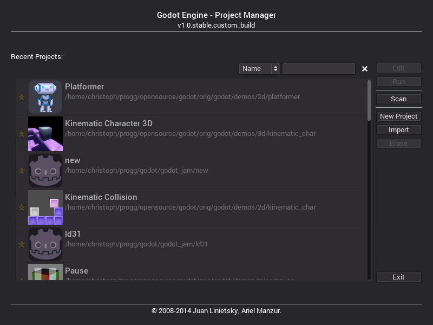The width and height of the screenshot is (433, 325).
Task: Click the godot_jam/ld31 path text
Action: (136, 244)
